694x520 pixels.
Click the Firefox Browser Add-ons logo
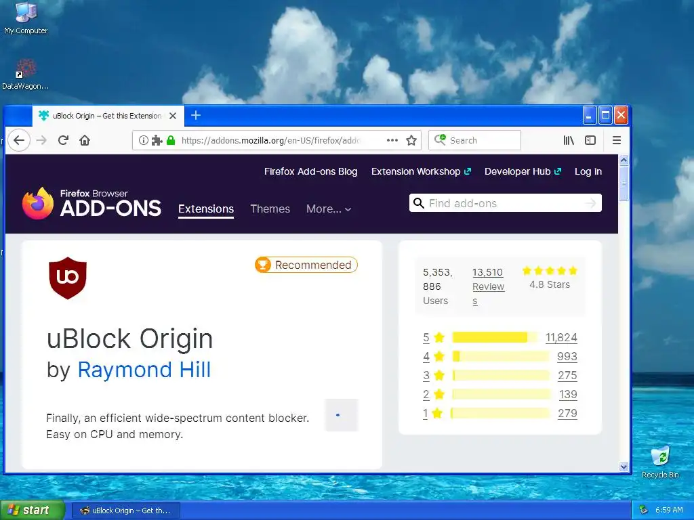click(x=91, y=203)
